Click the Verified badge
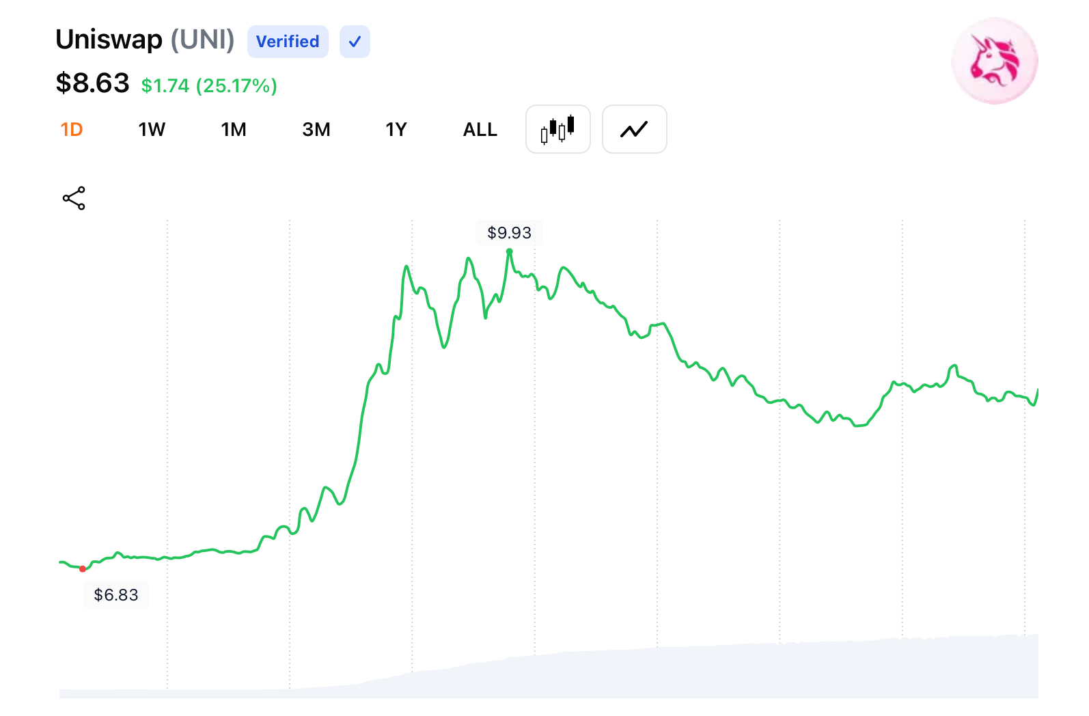Screen dimensions: 1089x716 tap(288, 42)
